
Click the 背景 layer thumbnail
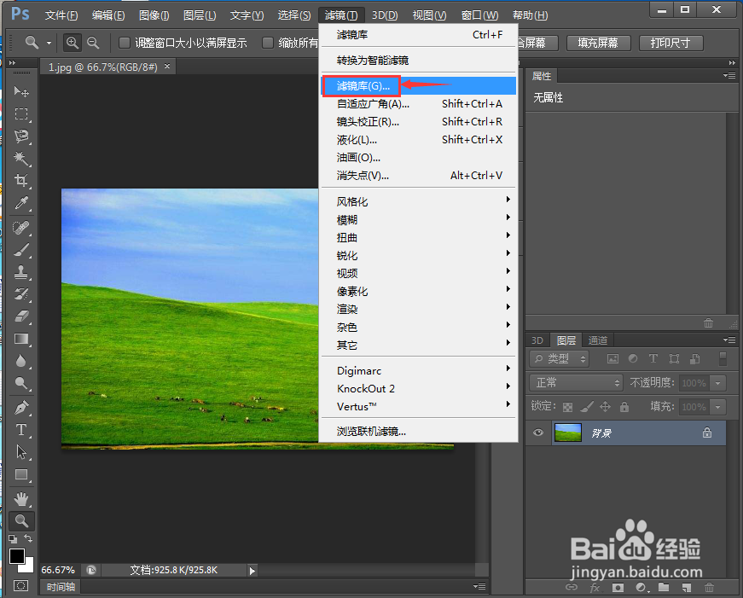568,433
